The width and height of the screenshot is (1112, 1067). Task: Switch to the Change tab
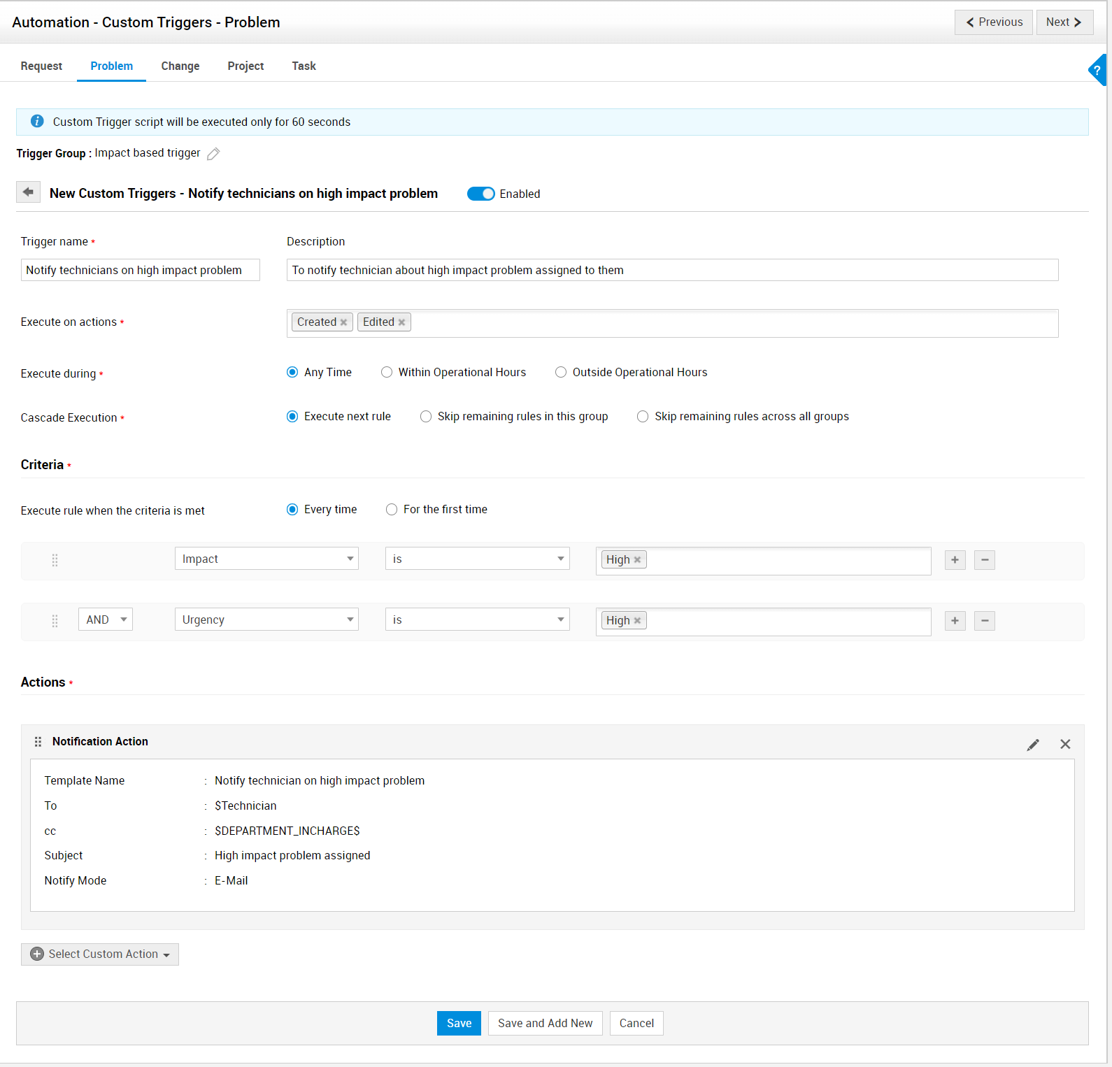coord(180,66)
